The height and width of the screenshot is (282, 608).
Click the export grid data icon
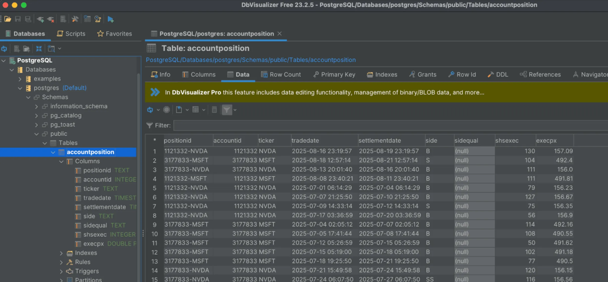179,110
